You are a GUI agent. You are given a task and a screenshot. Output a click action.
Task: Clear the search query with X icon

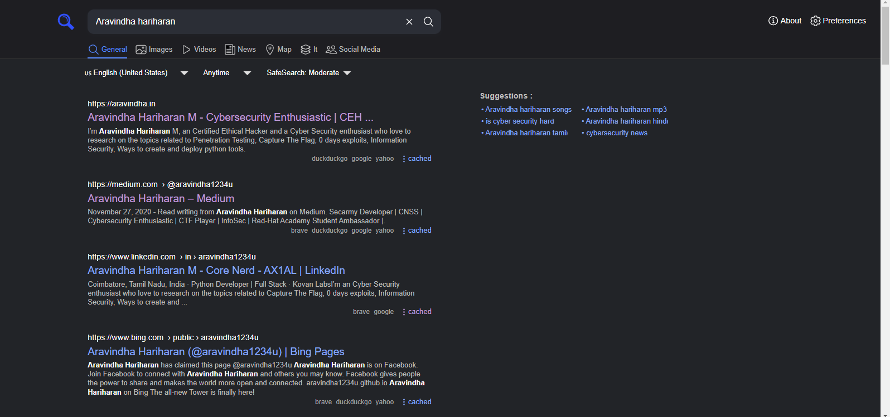tap(409, 22)
